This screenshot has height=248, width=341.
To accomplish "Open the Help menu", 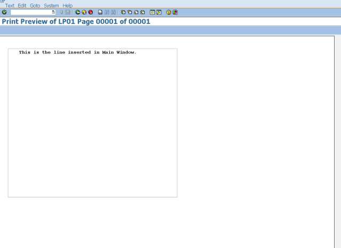I will click(x=68, y=6).
